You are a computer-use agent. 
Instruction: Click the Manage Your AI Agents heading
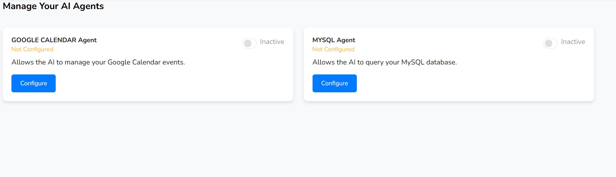pyautogui.click(x=53, y=6)
